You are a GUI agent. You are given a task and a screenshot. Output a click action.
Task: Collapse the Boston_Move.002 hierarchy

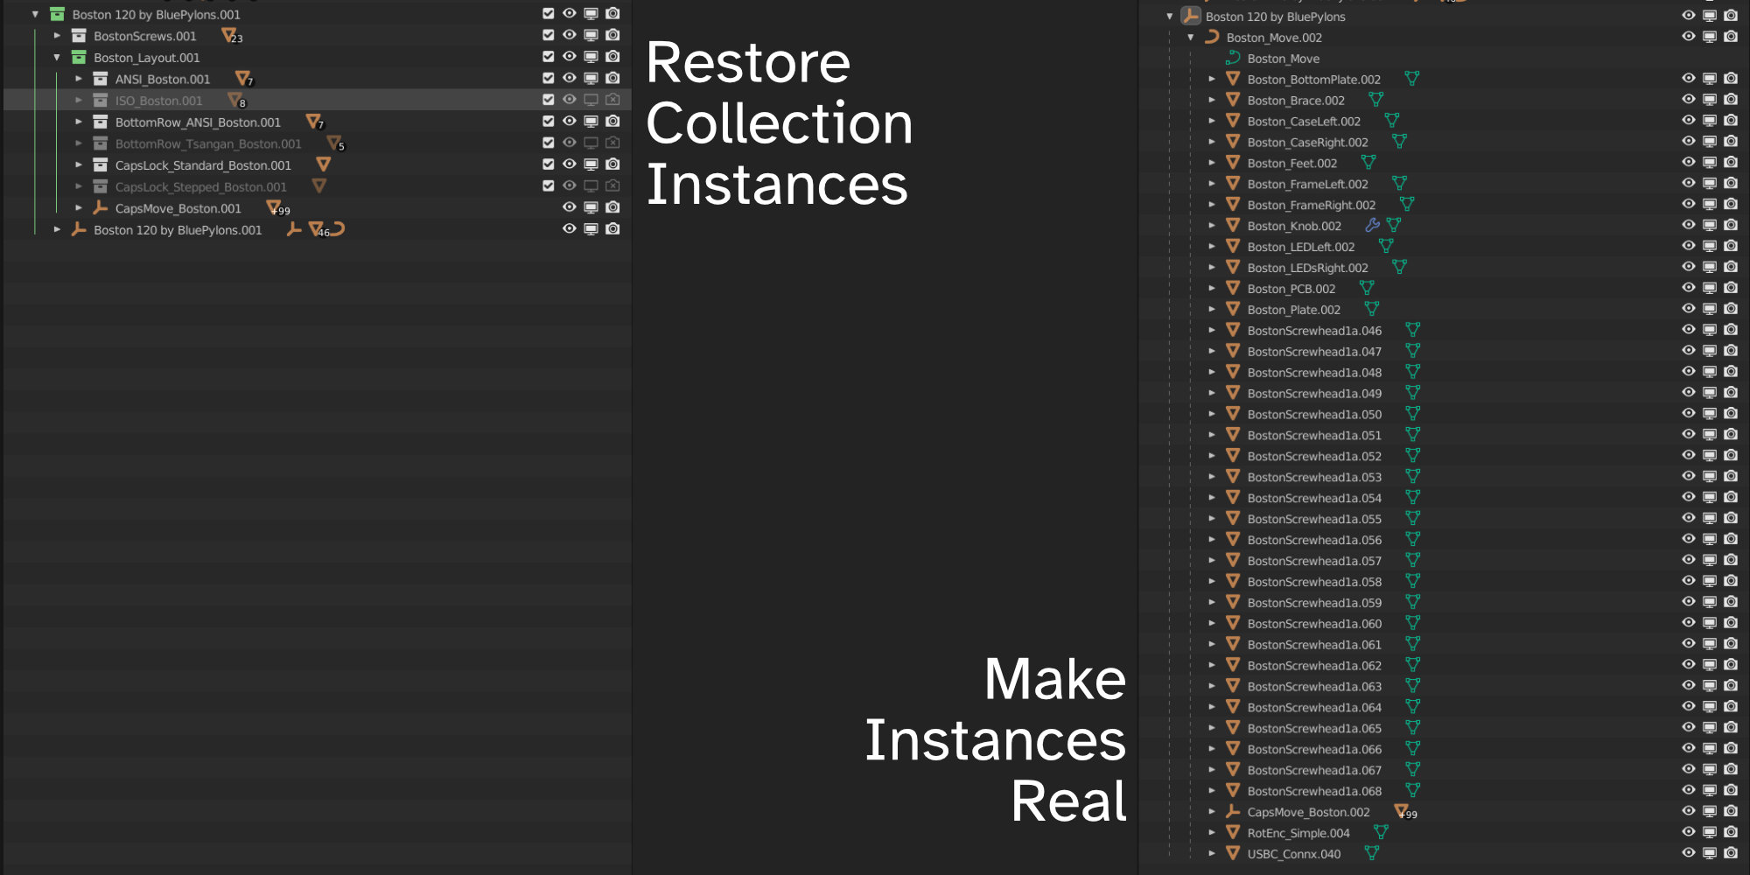click(x=1192, y=37)
